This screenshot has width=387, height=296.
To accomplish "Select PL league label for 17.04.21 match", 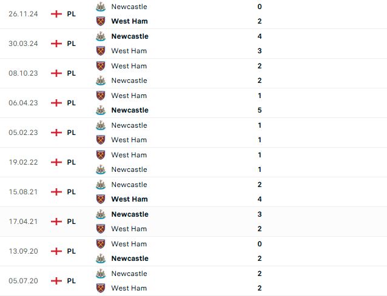I will point(72,222).
